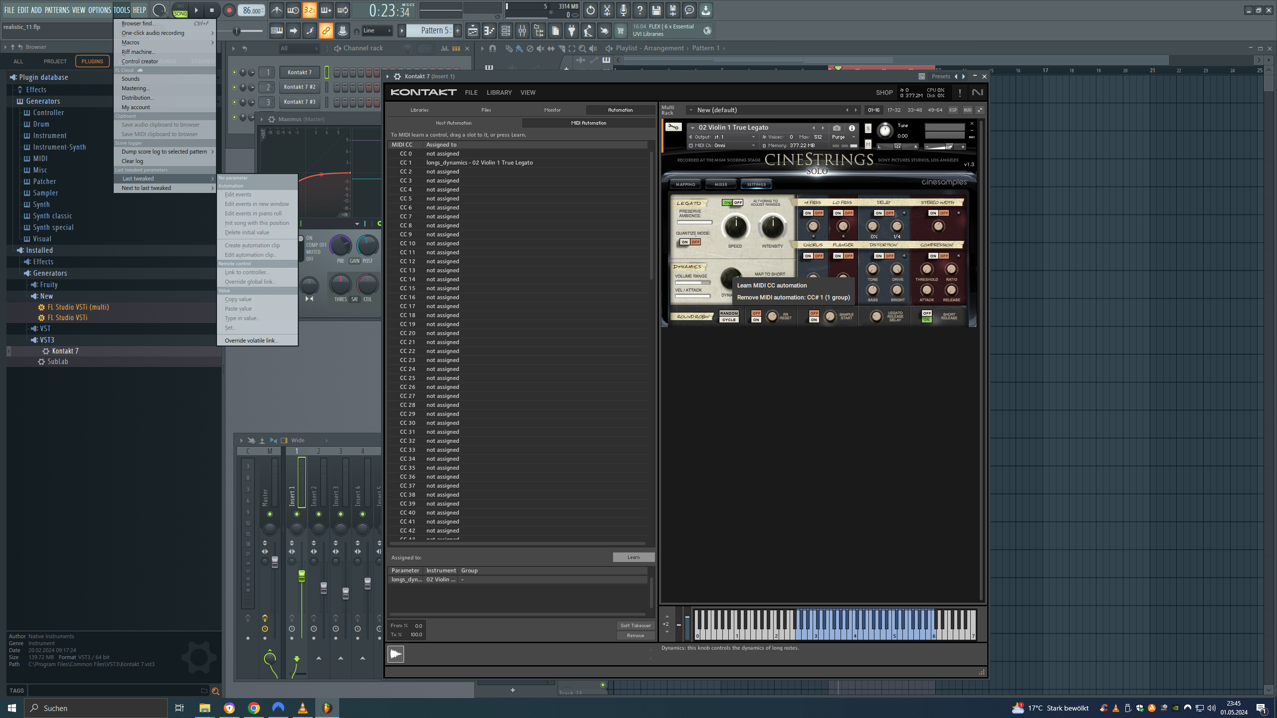Click the Soft Takeover button
The image size is (1277, 718).
click(636, 625)
